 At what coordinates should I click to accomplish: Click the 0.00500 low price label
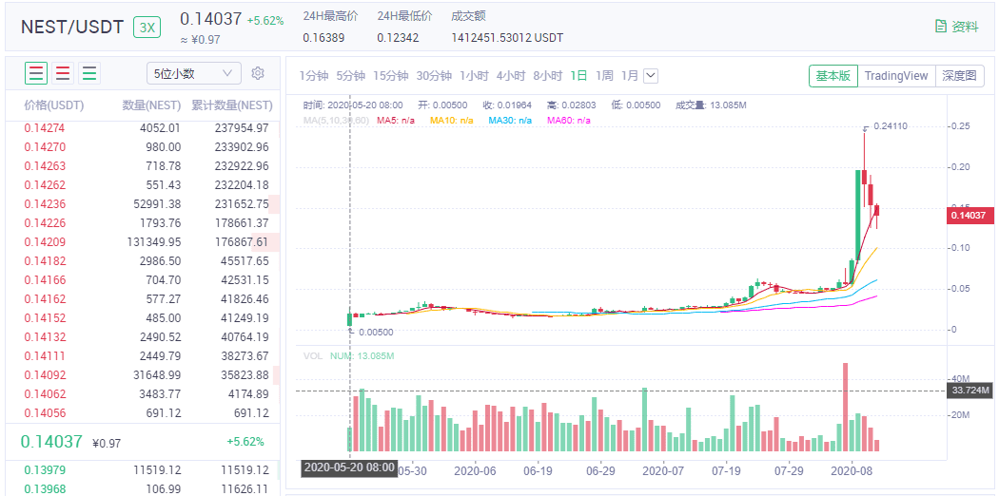(x=375, y=332)
